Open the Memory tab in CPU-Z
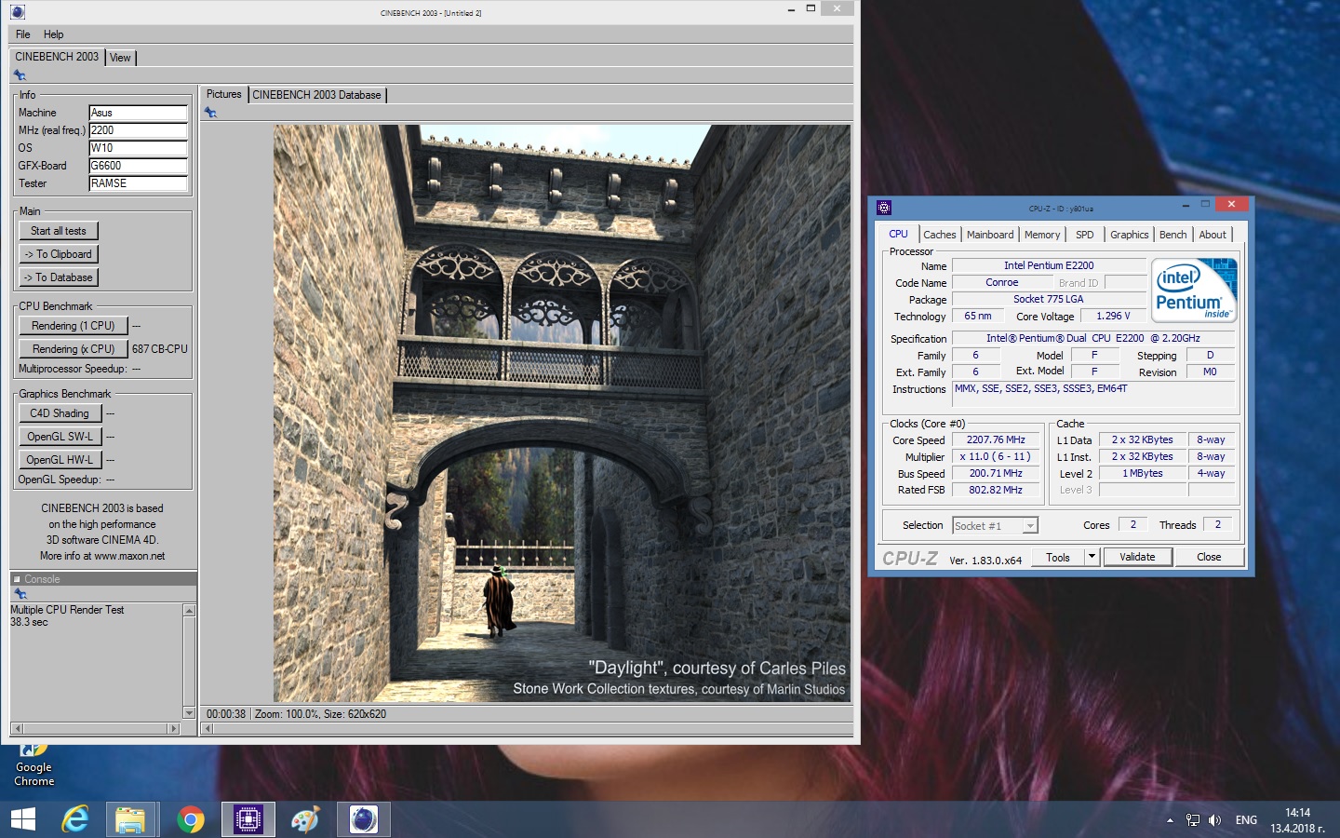 coord(1042,235)
